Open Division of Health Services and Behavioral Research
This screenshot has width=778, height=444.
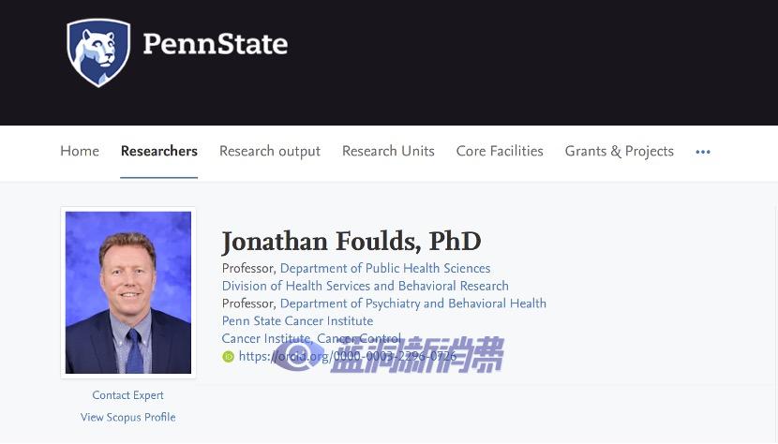(366, 287)
